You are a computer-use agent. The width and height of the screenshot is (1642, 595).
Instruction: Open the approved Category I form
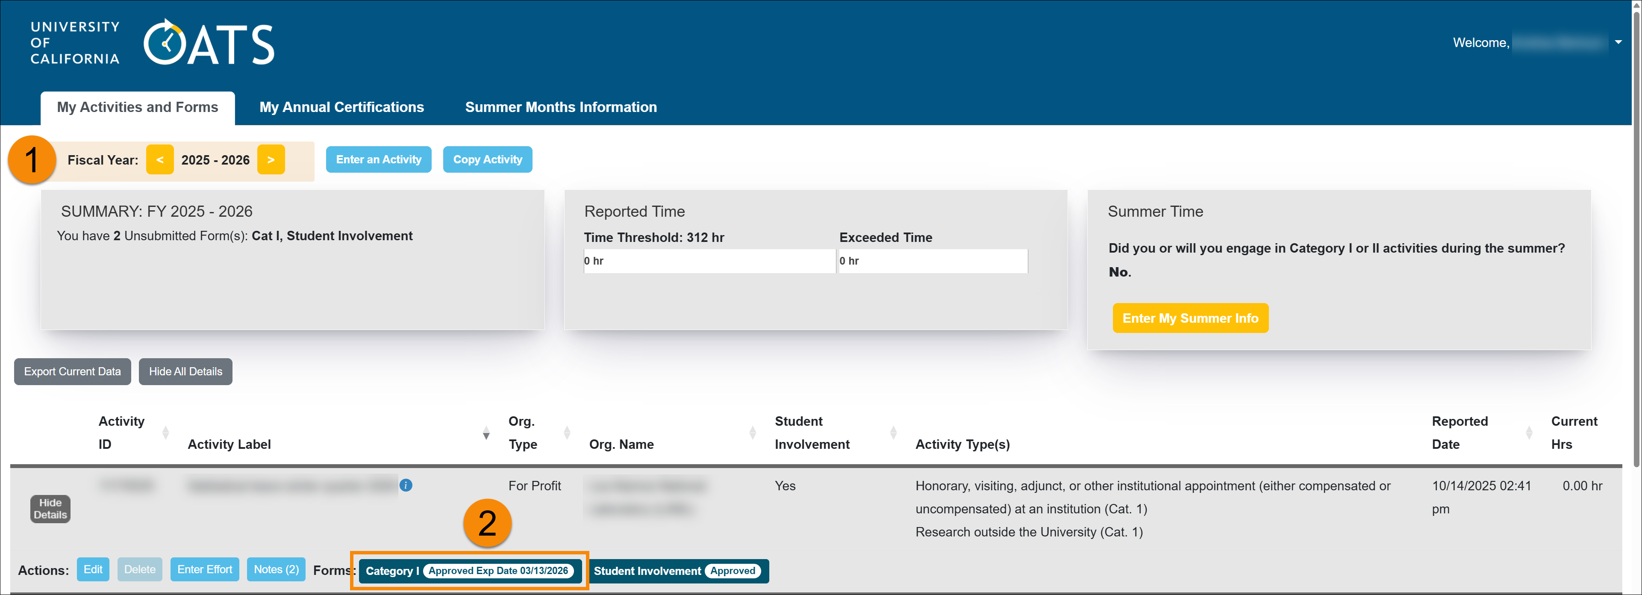point(470,571)
